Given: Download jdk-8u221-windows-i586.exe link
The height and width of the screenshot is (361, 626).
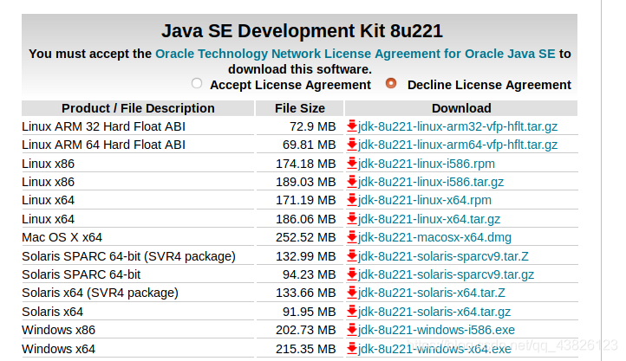Looking at the screenshot, I should click(x=436, y=330).
